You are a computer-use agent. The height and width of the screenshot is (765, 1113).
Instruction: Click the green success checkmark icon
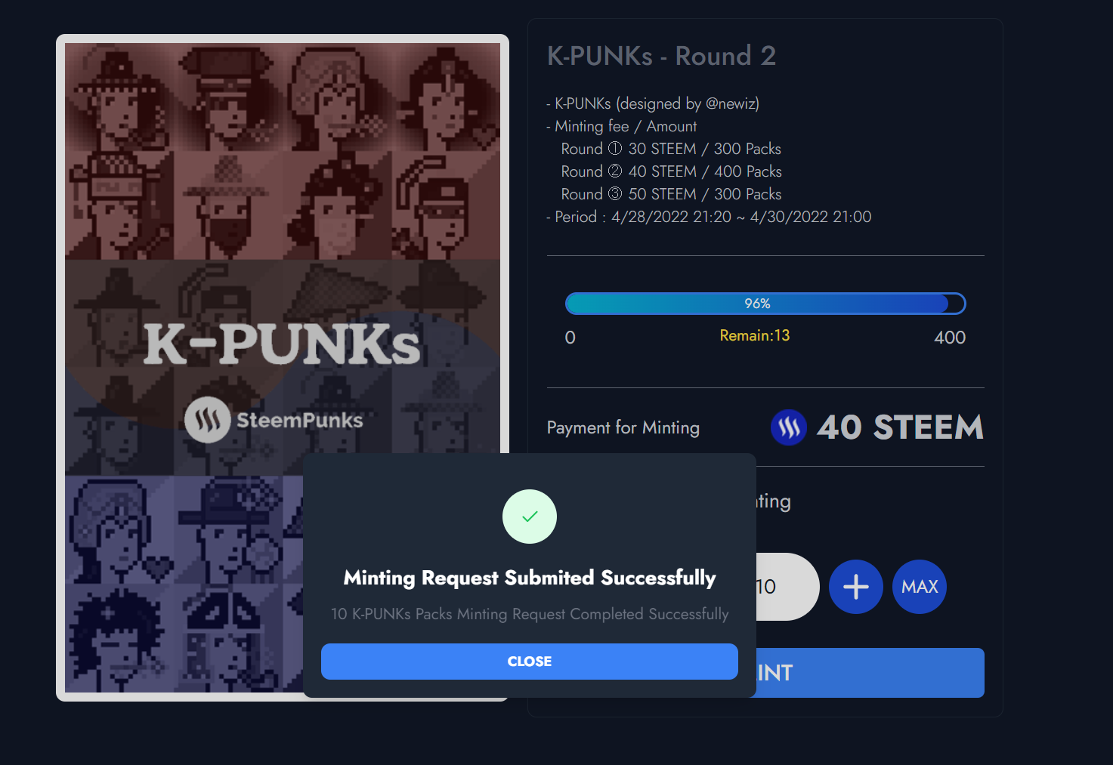point(530,517)
